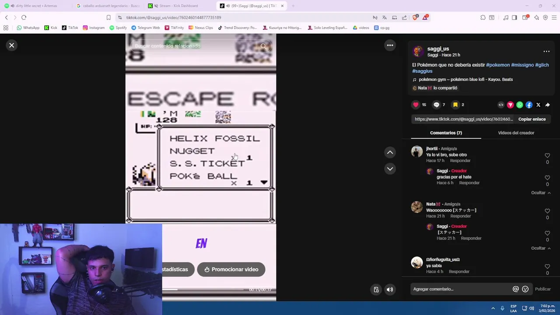Reload the current page
This screenshot has height=315, width=560.
coord(24,17)
